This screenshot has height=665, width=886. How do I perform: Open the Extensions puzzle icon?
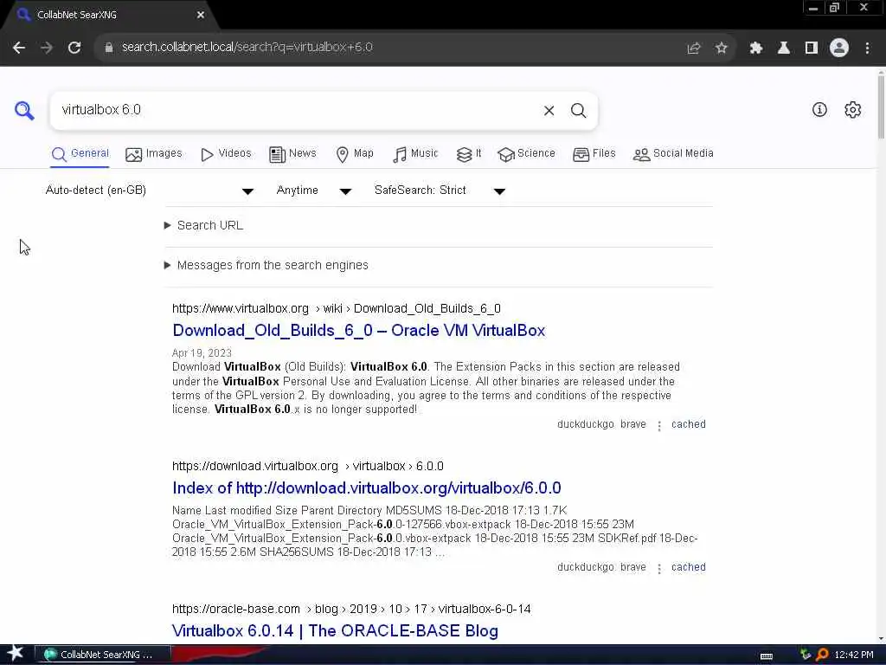(x=756, y=48)
